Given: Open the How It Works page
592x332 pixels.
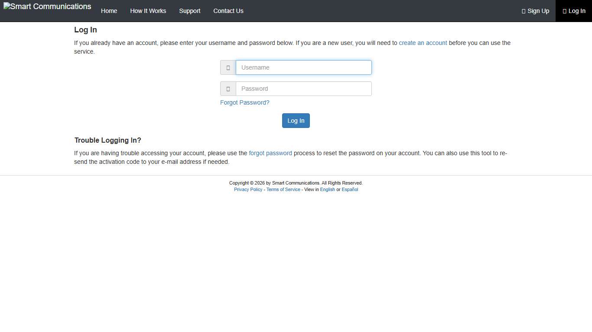Looking at the screenshot, I should coord(148,11).
